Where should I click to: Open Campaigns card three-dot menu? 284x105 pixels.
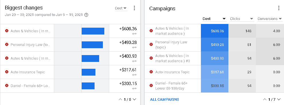[279, 8]
